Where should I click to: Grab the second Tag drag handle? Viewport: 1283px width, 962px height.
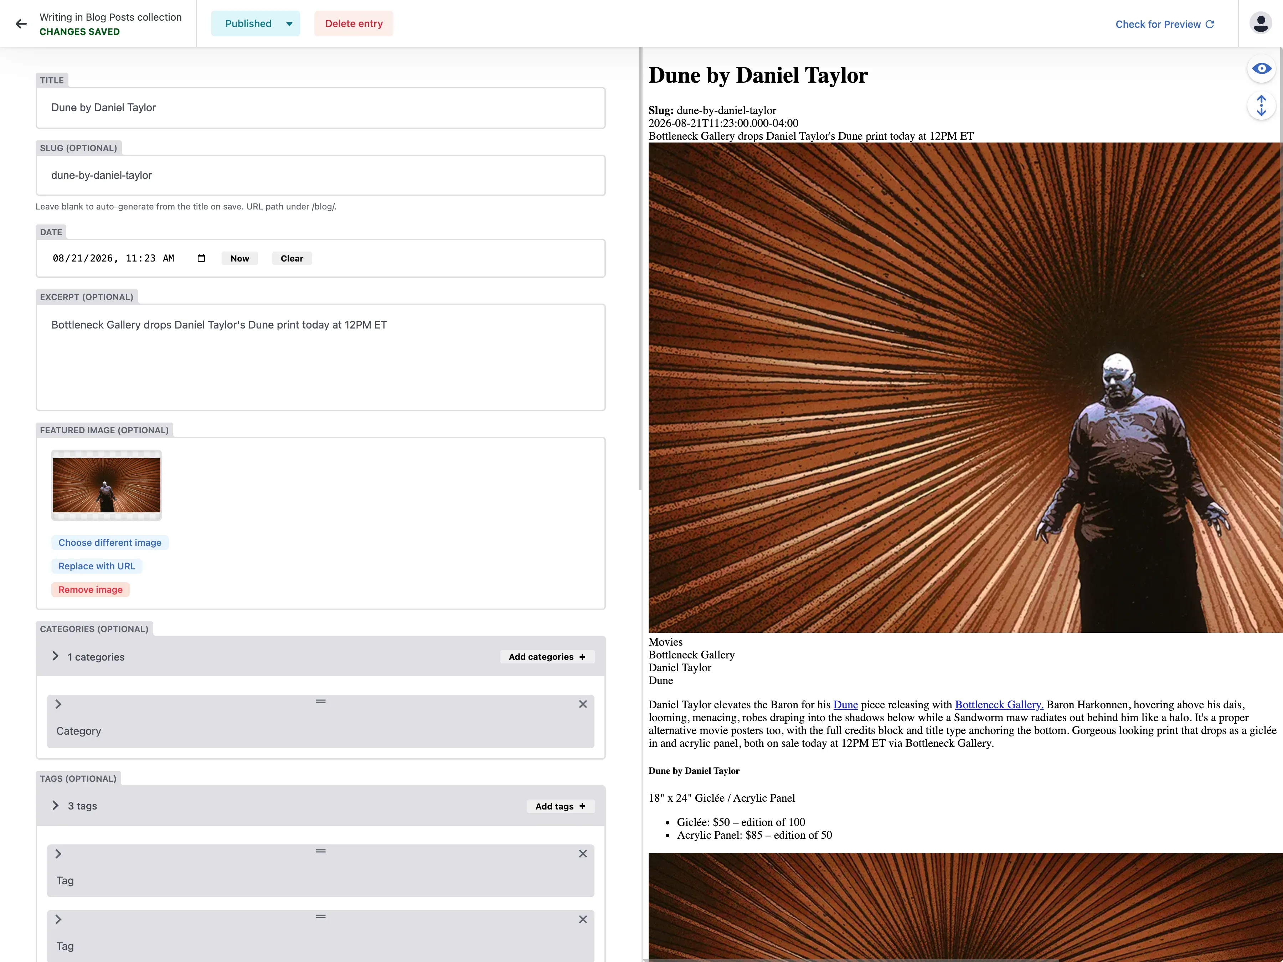pos(321,916)
